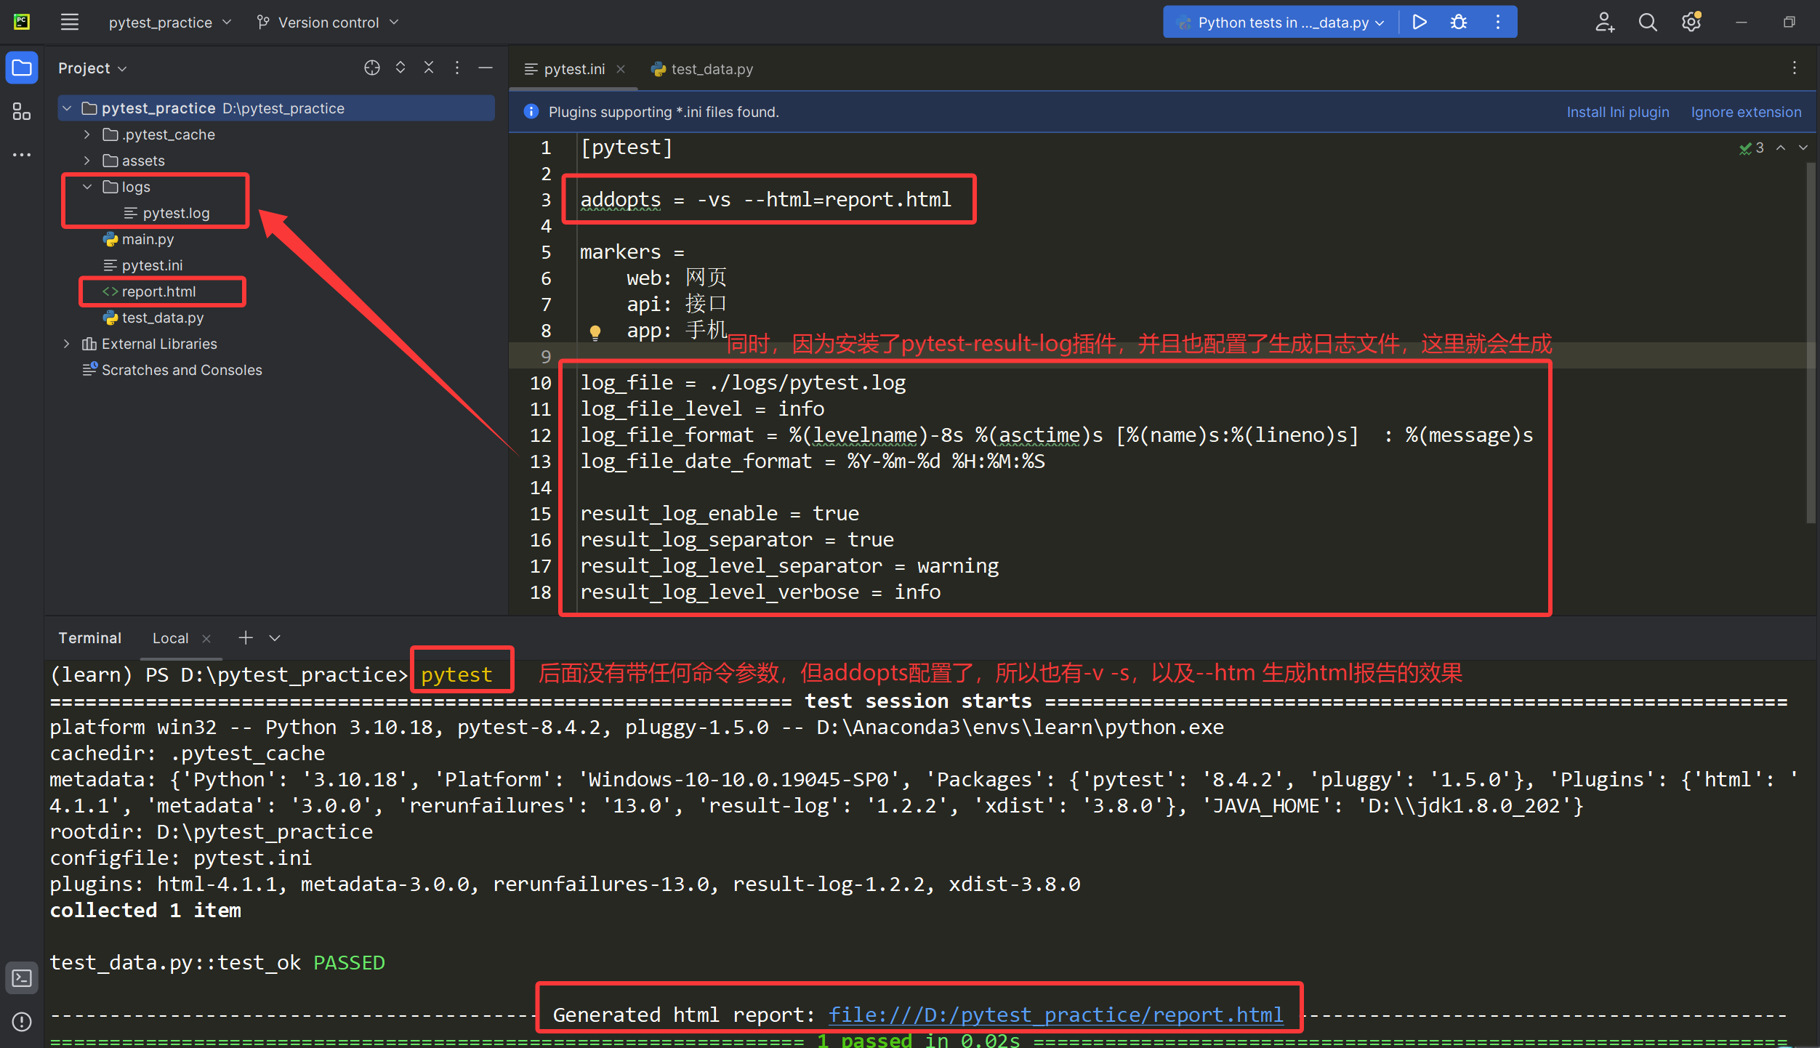Open the main menu hamburger
Screen dimensions: 1820x1048
coord(69,23)
